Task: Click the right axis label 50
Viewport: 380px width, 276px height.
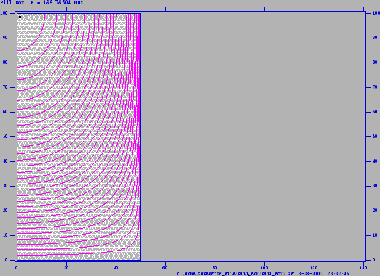Action: 375,136
